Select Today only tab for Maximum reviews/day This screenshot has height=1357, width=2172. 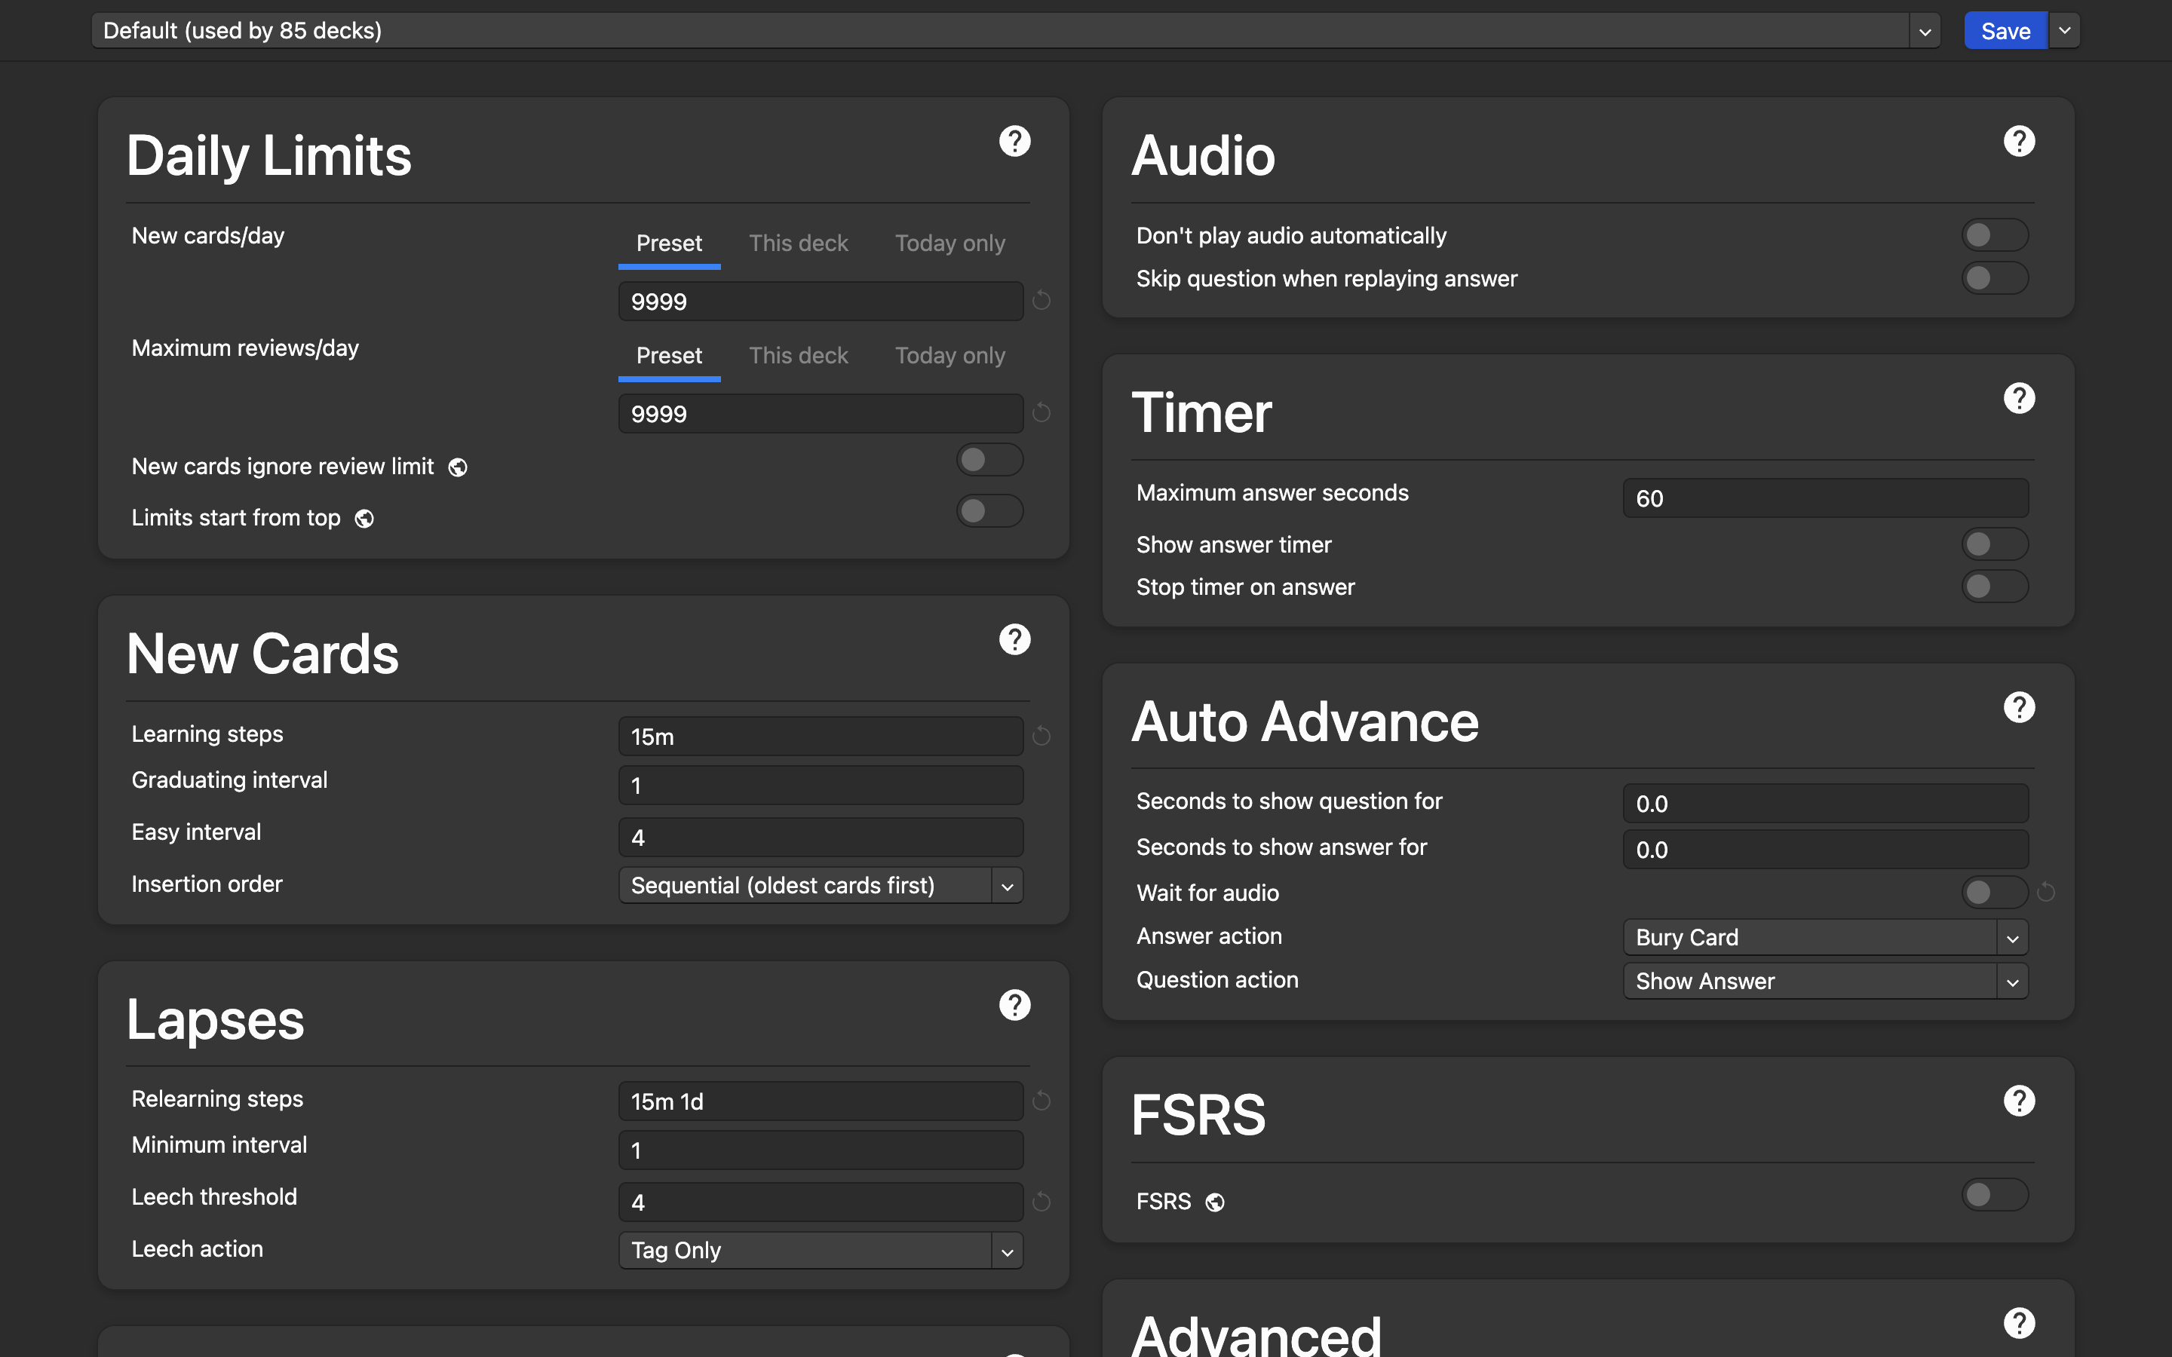click(949, 355)
